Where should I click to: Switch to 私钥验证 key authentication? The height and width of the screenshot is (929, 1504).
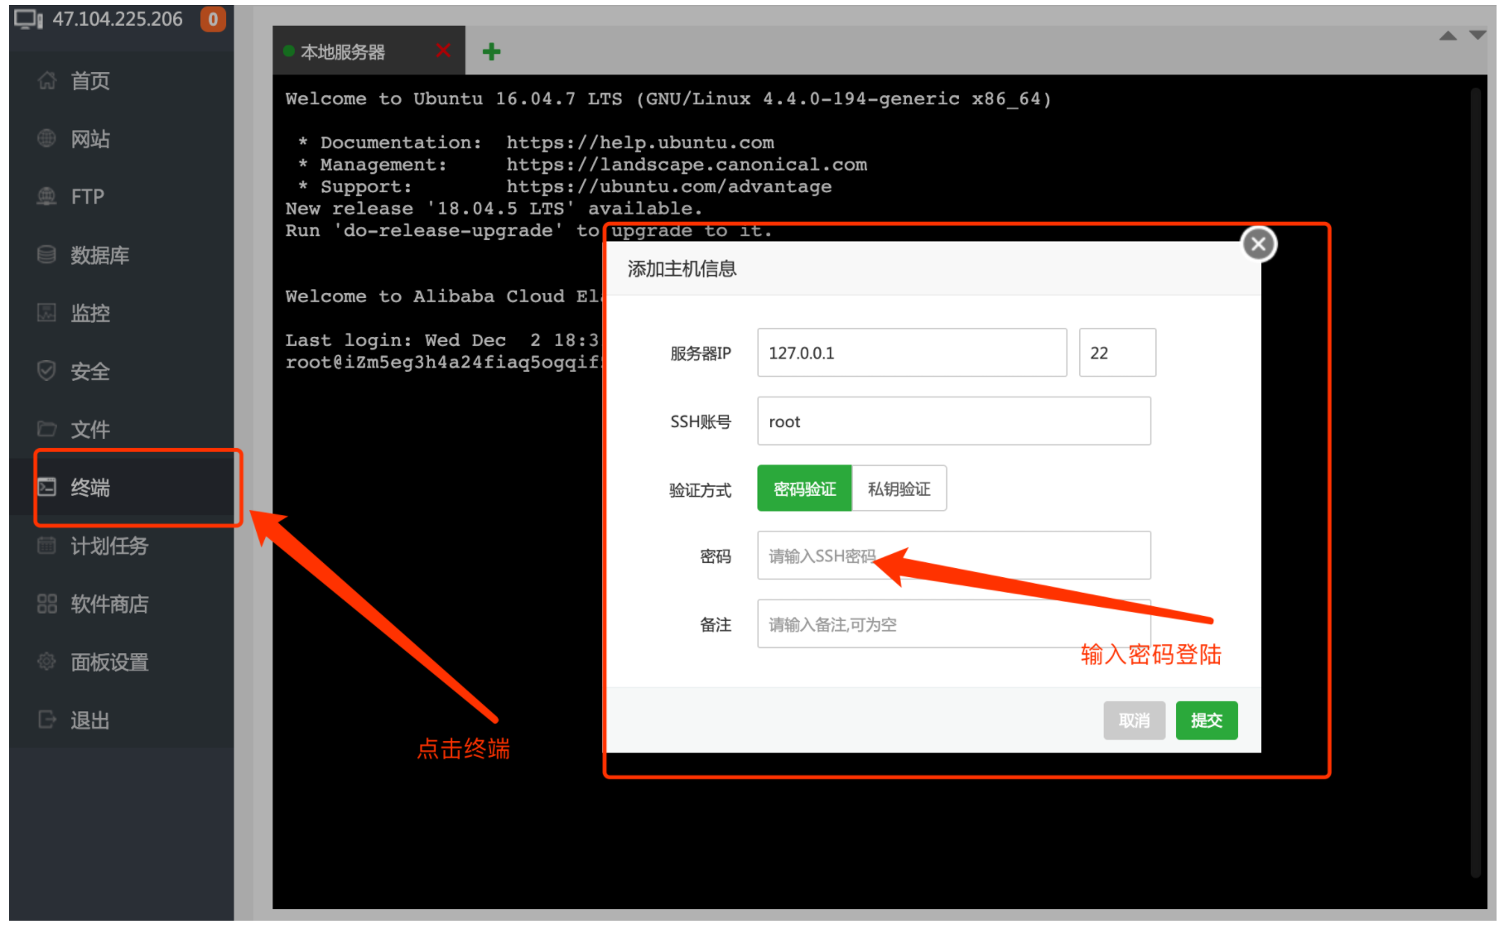(899, 488)
